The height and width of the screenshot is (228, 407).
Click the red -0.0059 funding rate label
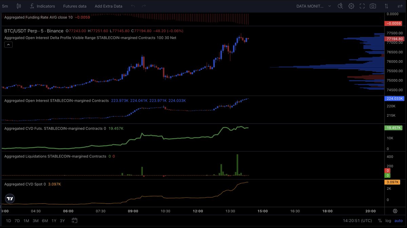pyautogui.click(x=393, y=23)
